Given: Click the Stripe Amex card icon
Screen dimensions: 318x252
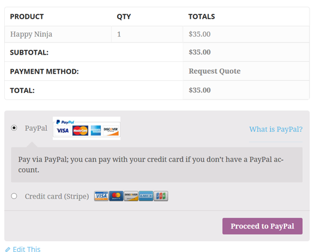Looking at the screenshot, I should 146,196.
